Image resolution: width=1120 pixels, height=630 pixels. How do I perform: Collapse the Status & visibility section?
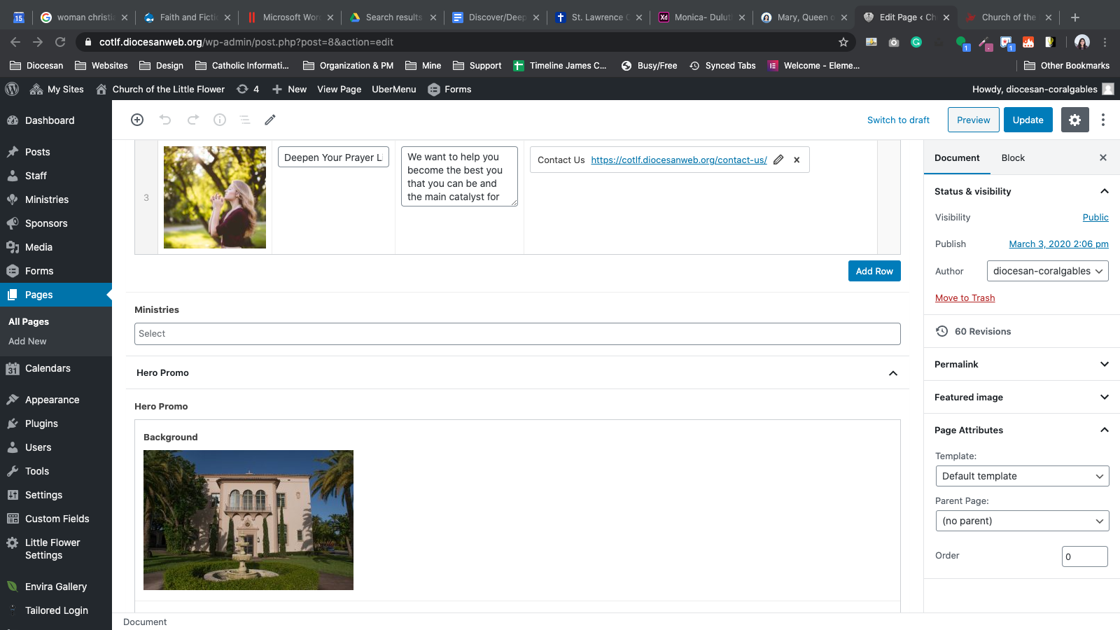pyautogui.click(x=1104, y=191)
